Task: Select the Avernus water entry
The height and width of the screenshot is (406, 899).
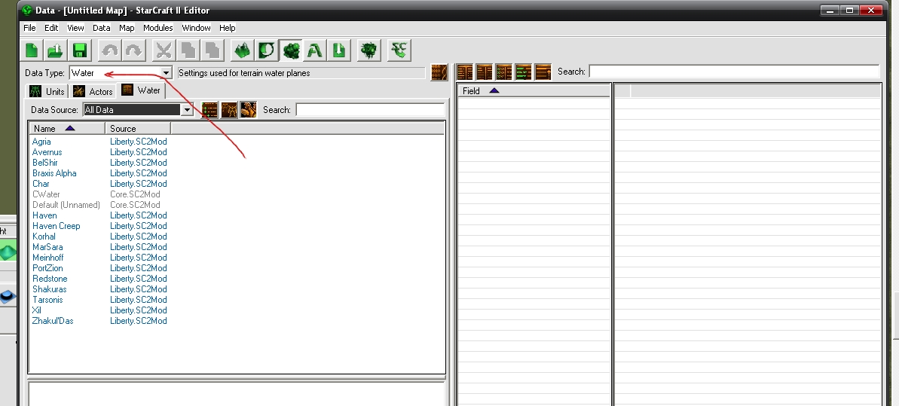Action: (x=47, y=152)
